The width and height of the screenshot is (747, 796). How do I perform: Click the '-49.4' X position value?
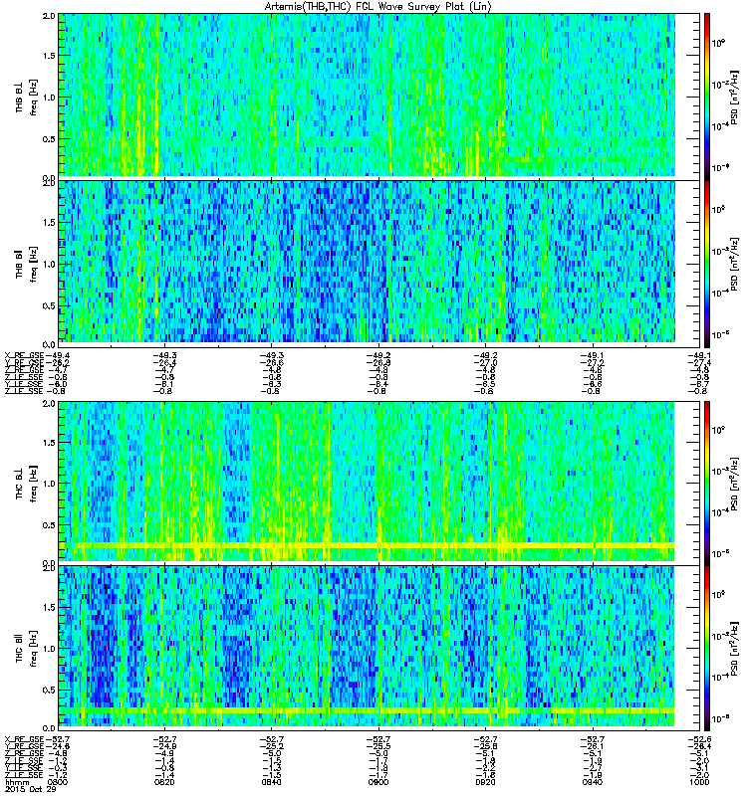58,355
